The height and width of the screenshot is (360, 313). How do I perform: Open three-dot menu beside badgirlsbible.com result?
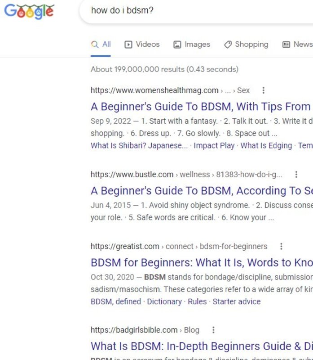pyautogui.click(x=213, y=330)
